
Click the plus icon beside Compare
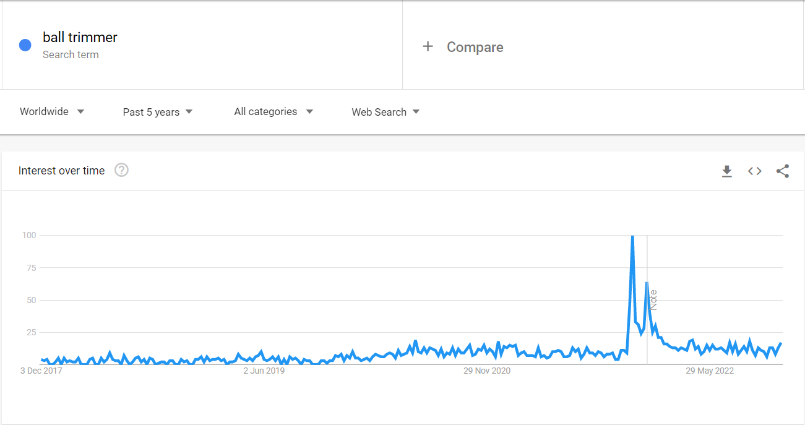pyautogui.click(x=428, y=46)
